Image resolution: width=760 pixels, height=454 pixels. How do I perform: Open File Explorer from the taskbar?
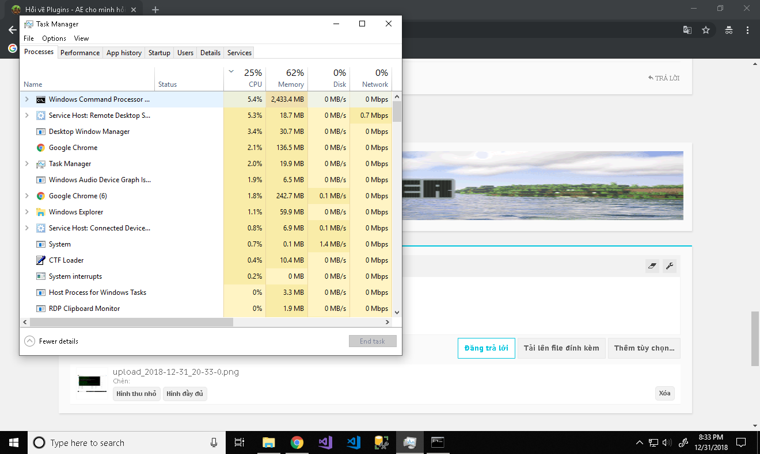click(269, 443)
